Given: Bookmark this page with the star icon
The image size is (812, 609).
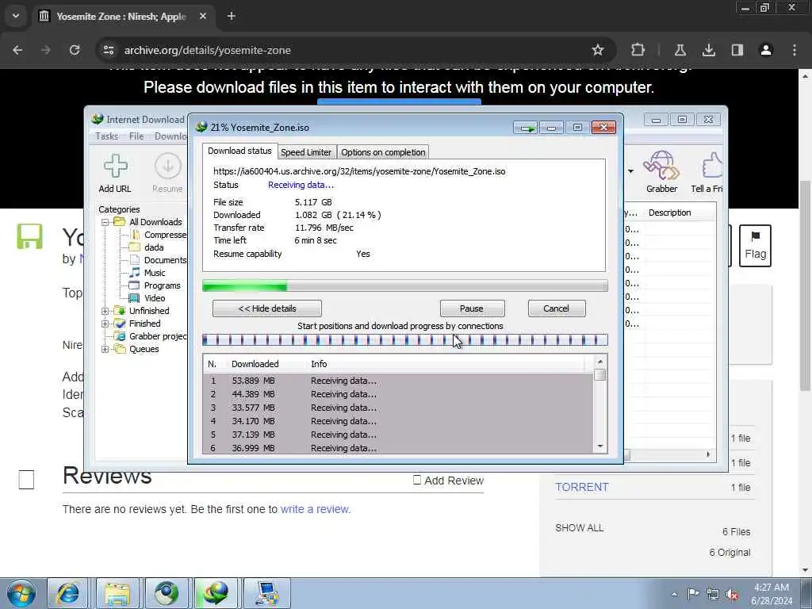Looking at the screenshot, I should point(598,50).
